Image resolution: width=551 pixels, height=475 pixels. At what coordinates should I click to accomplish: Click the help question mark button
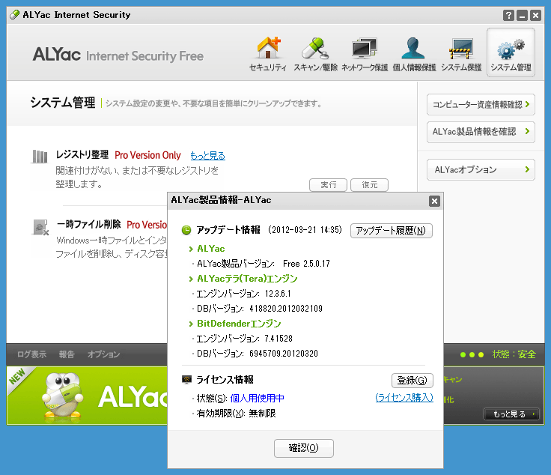[508, 16]
